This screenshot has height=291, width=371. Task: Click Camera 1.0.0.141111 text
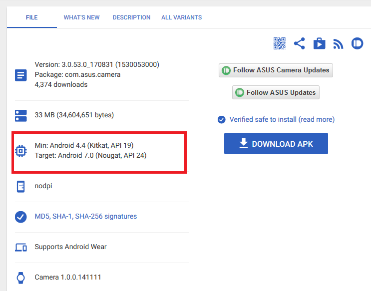[68, 278]
